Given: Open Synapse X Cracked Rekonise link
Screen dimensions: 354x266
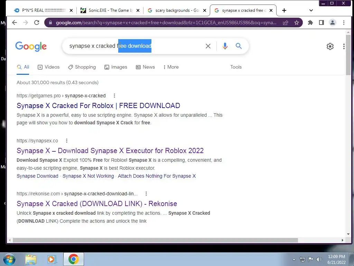Looking at the screenshot, I should pos(97,204).
